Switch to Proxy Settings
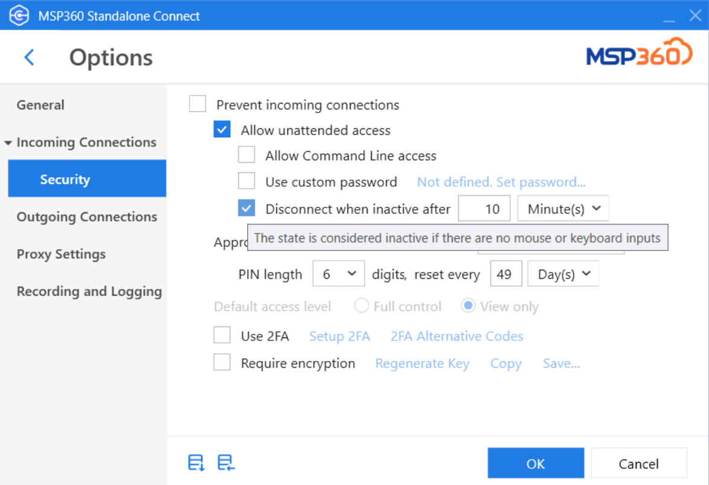Viewport: 709px width, 485px height. point(60,254)
